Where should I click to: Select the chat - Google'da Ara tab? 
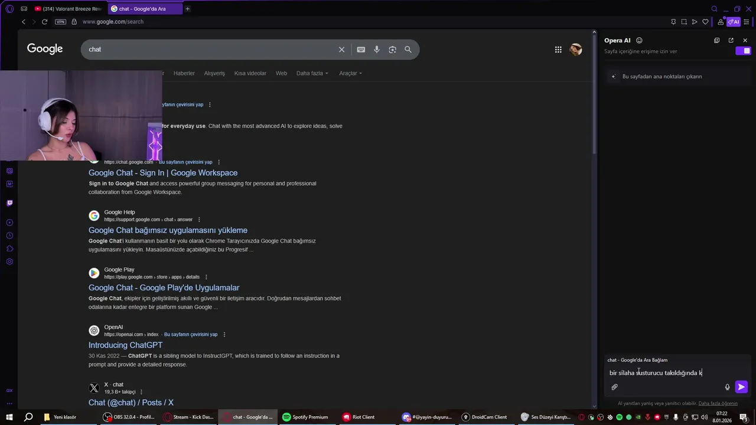[145, 9]
